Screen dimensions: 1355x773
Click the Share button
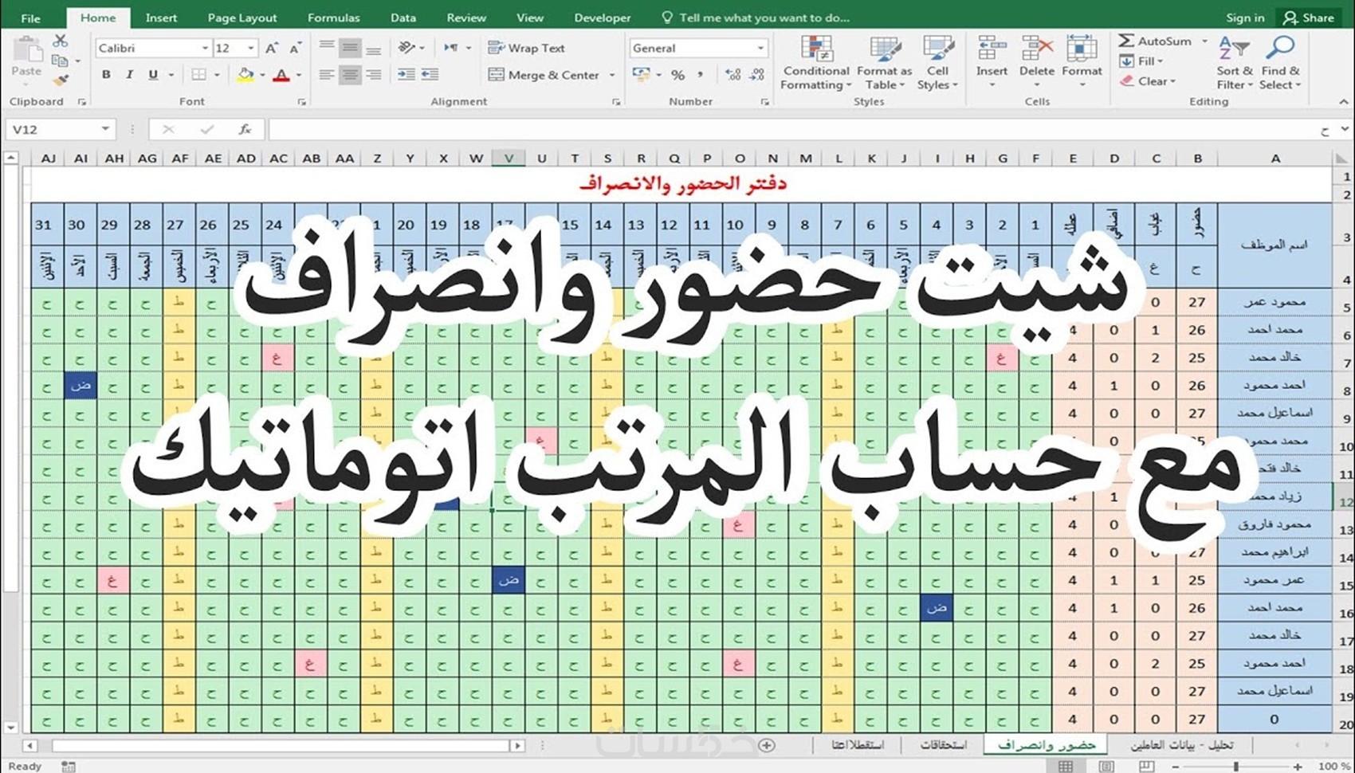coord(1309,18)
